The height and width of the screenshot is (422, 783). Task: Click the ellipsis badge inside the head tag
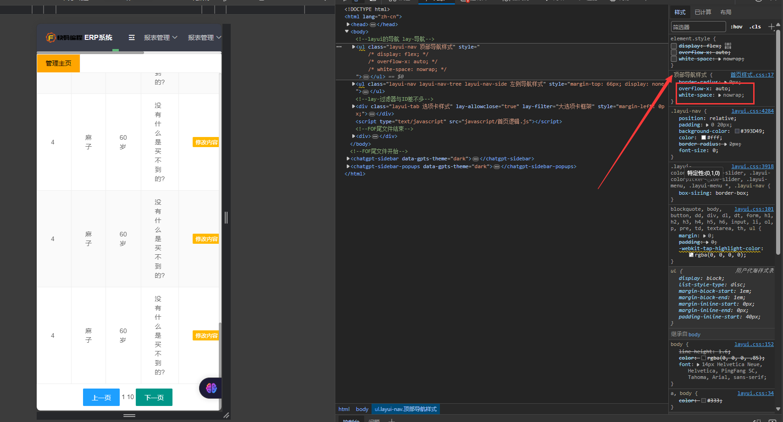point(373,25)
